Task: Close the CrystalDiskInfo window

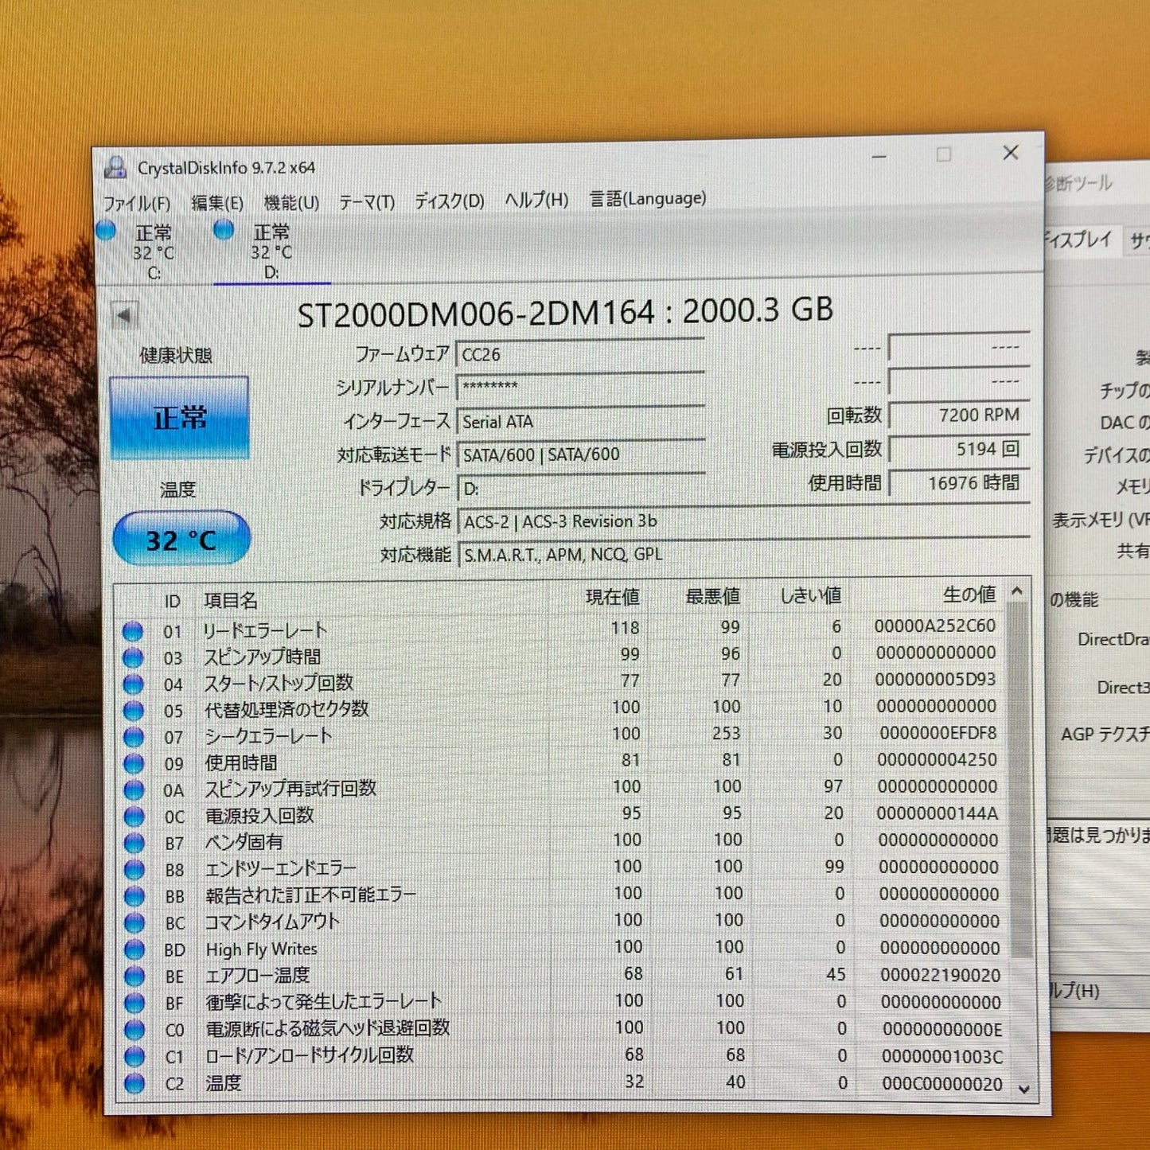Action: 1011,153
